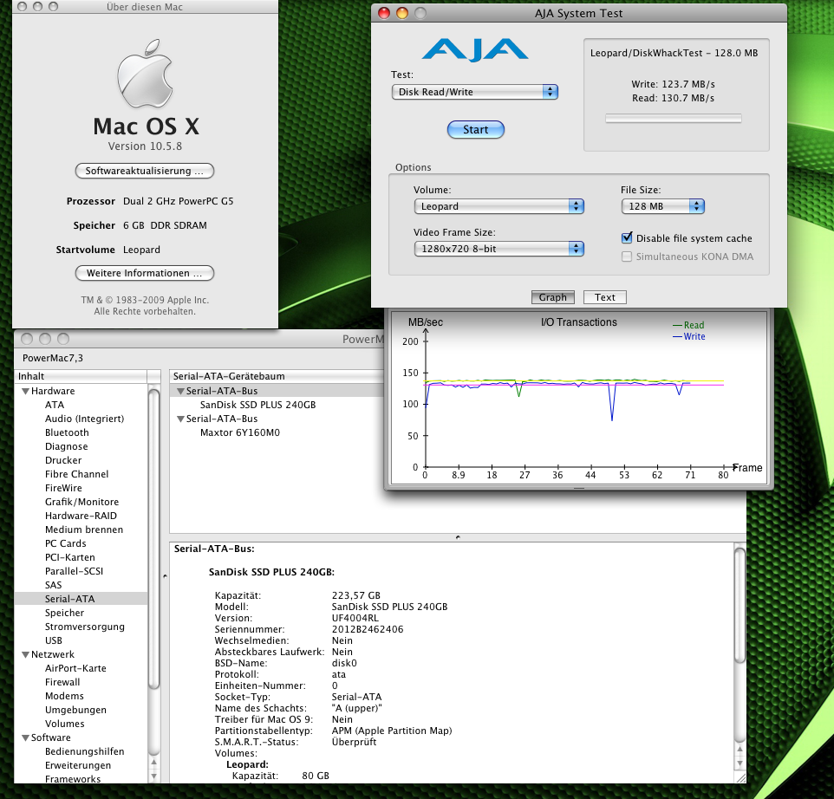Select Hardware-RAID in sidebar
Image resolution: width=834 pixels, height=799 pixels.
[81, 516]
